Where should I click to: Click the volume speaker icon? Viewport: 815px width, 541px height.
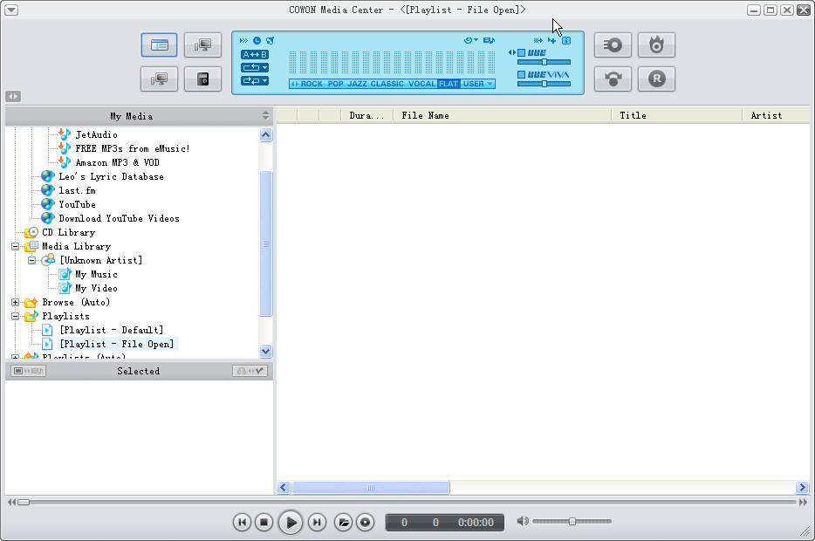(523, 521)
